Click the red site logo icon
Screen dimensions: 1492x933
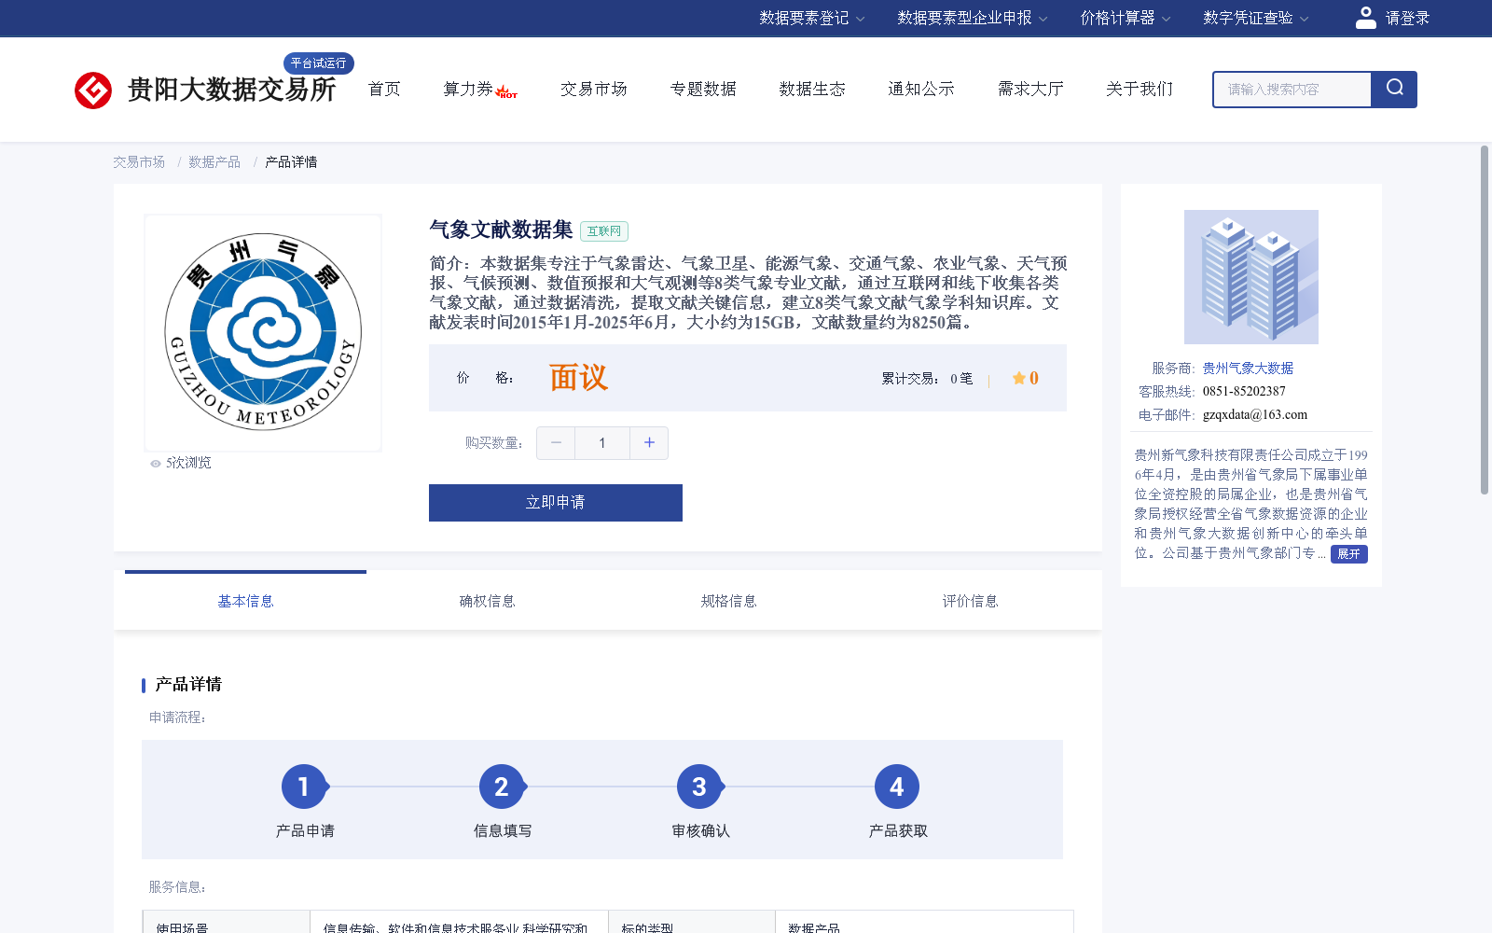point(93,91)
